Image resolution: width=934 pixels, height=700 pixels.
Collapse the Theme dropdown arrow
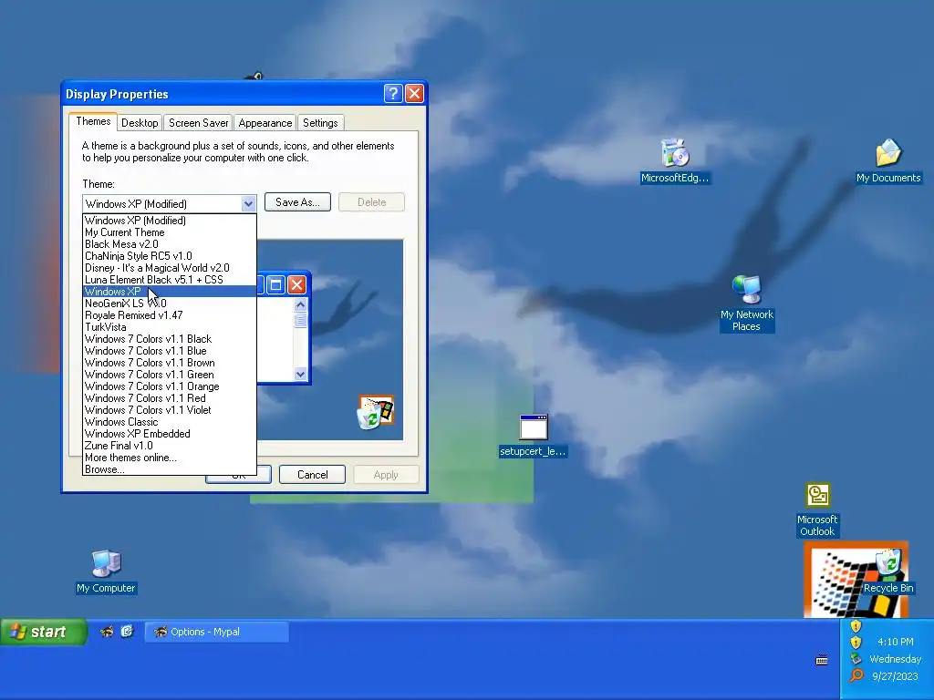point(248,203)
